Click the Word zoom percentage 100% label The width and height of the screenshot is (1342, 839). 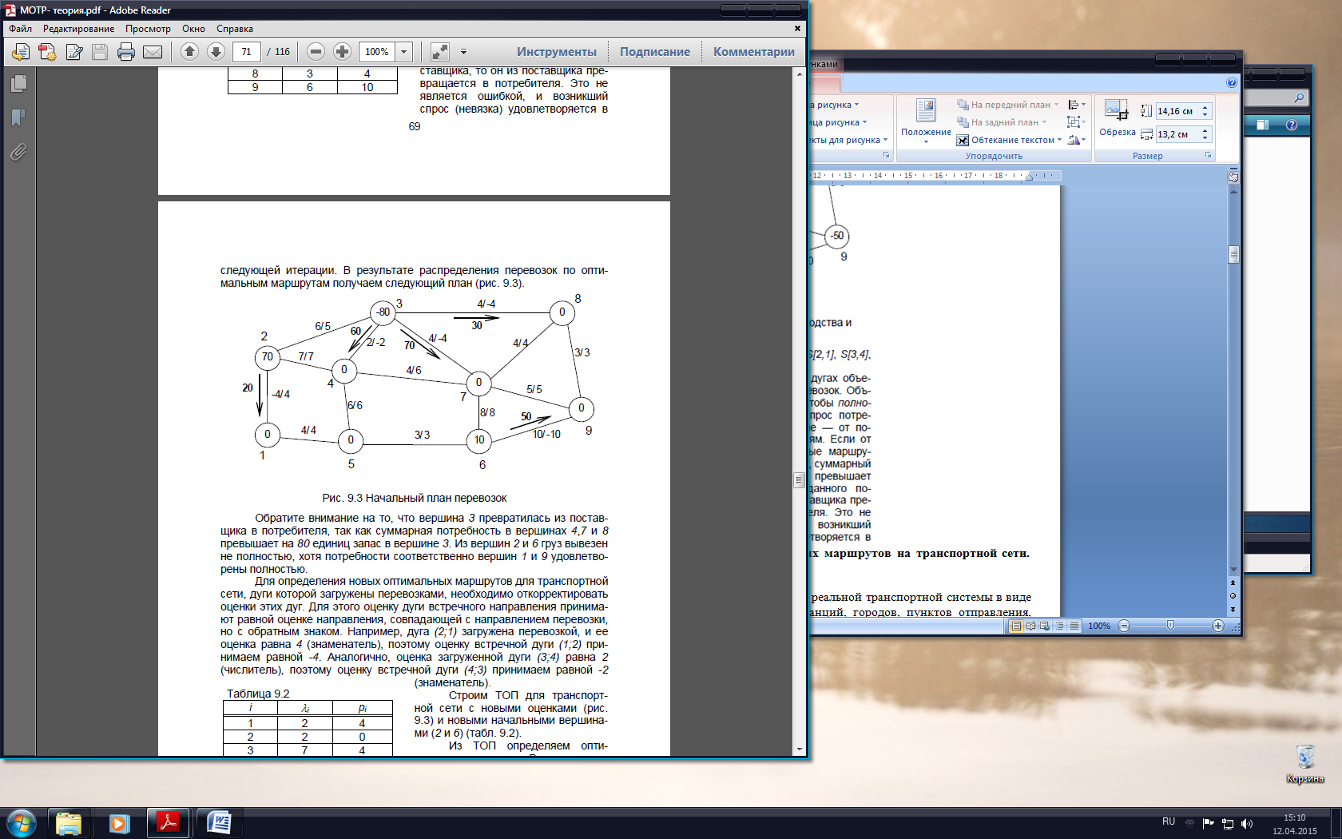1099,626
